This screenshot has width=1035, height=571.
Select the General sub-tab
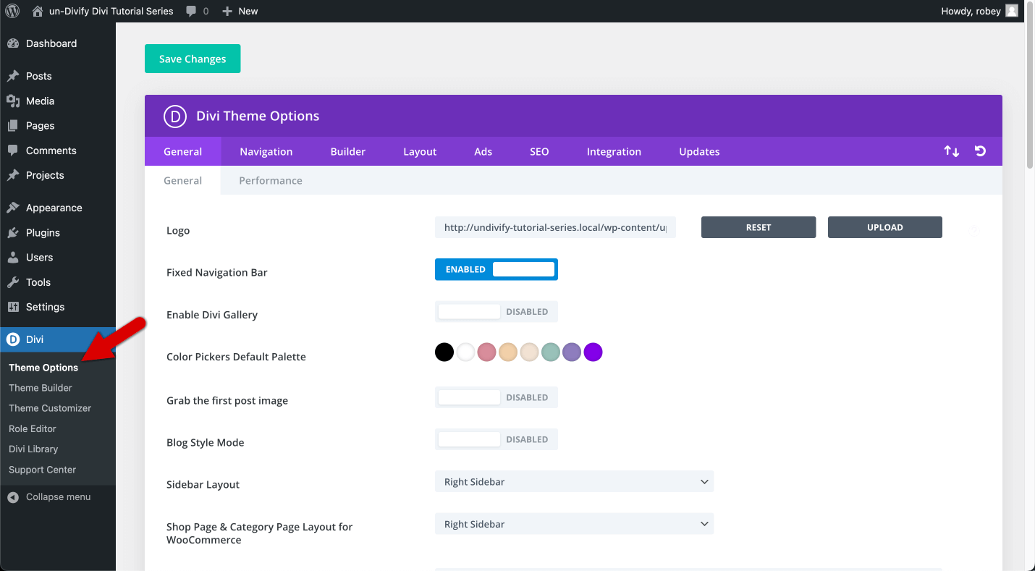pos(182,180)
